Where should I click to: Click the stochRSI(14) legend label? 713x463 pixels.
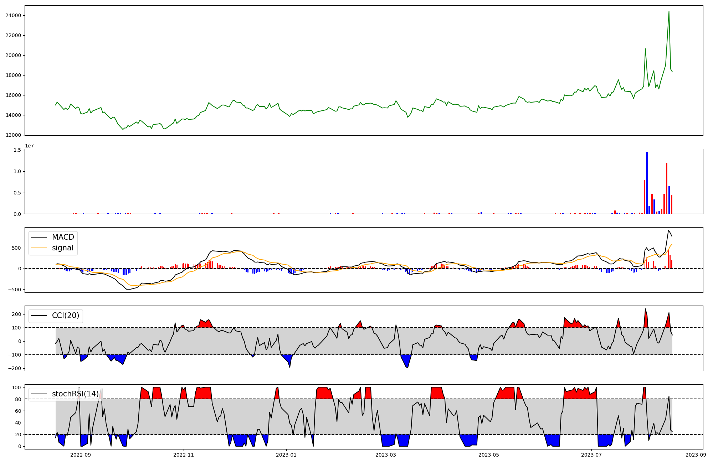pyautogui.click(x=75, y=394)
